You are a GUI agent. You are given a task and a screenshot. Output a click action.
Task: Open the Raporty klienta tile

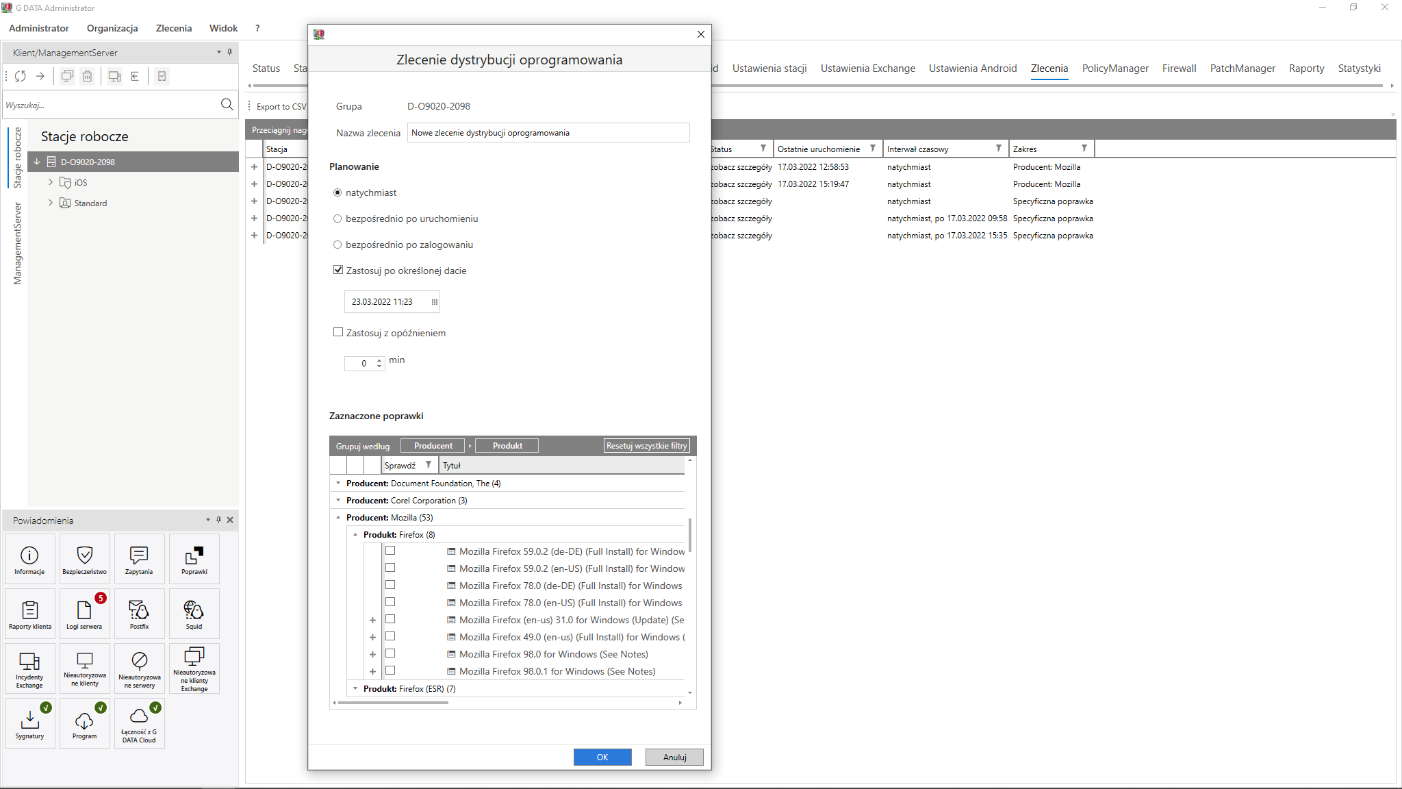click(x=30, y=614)
